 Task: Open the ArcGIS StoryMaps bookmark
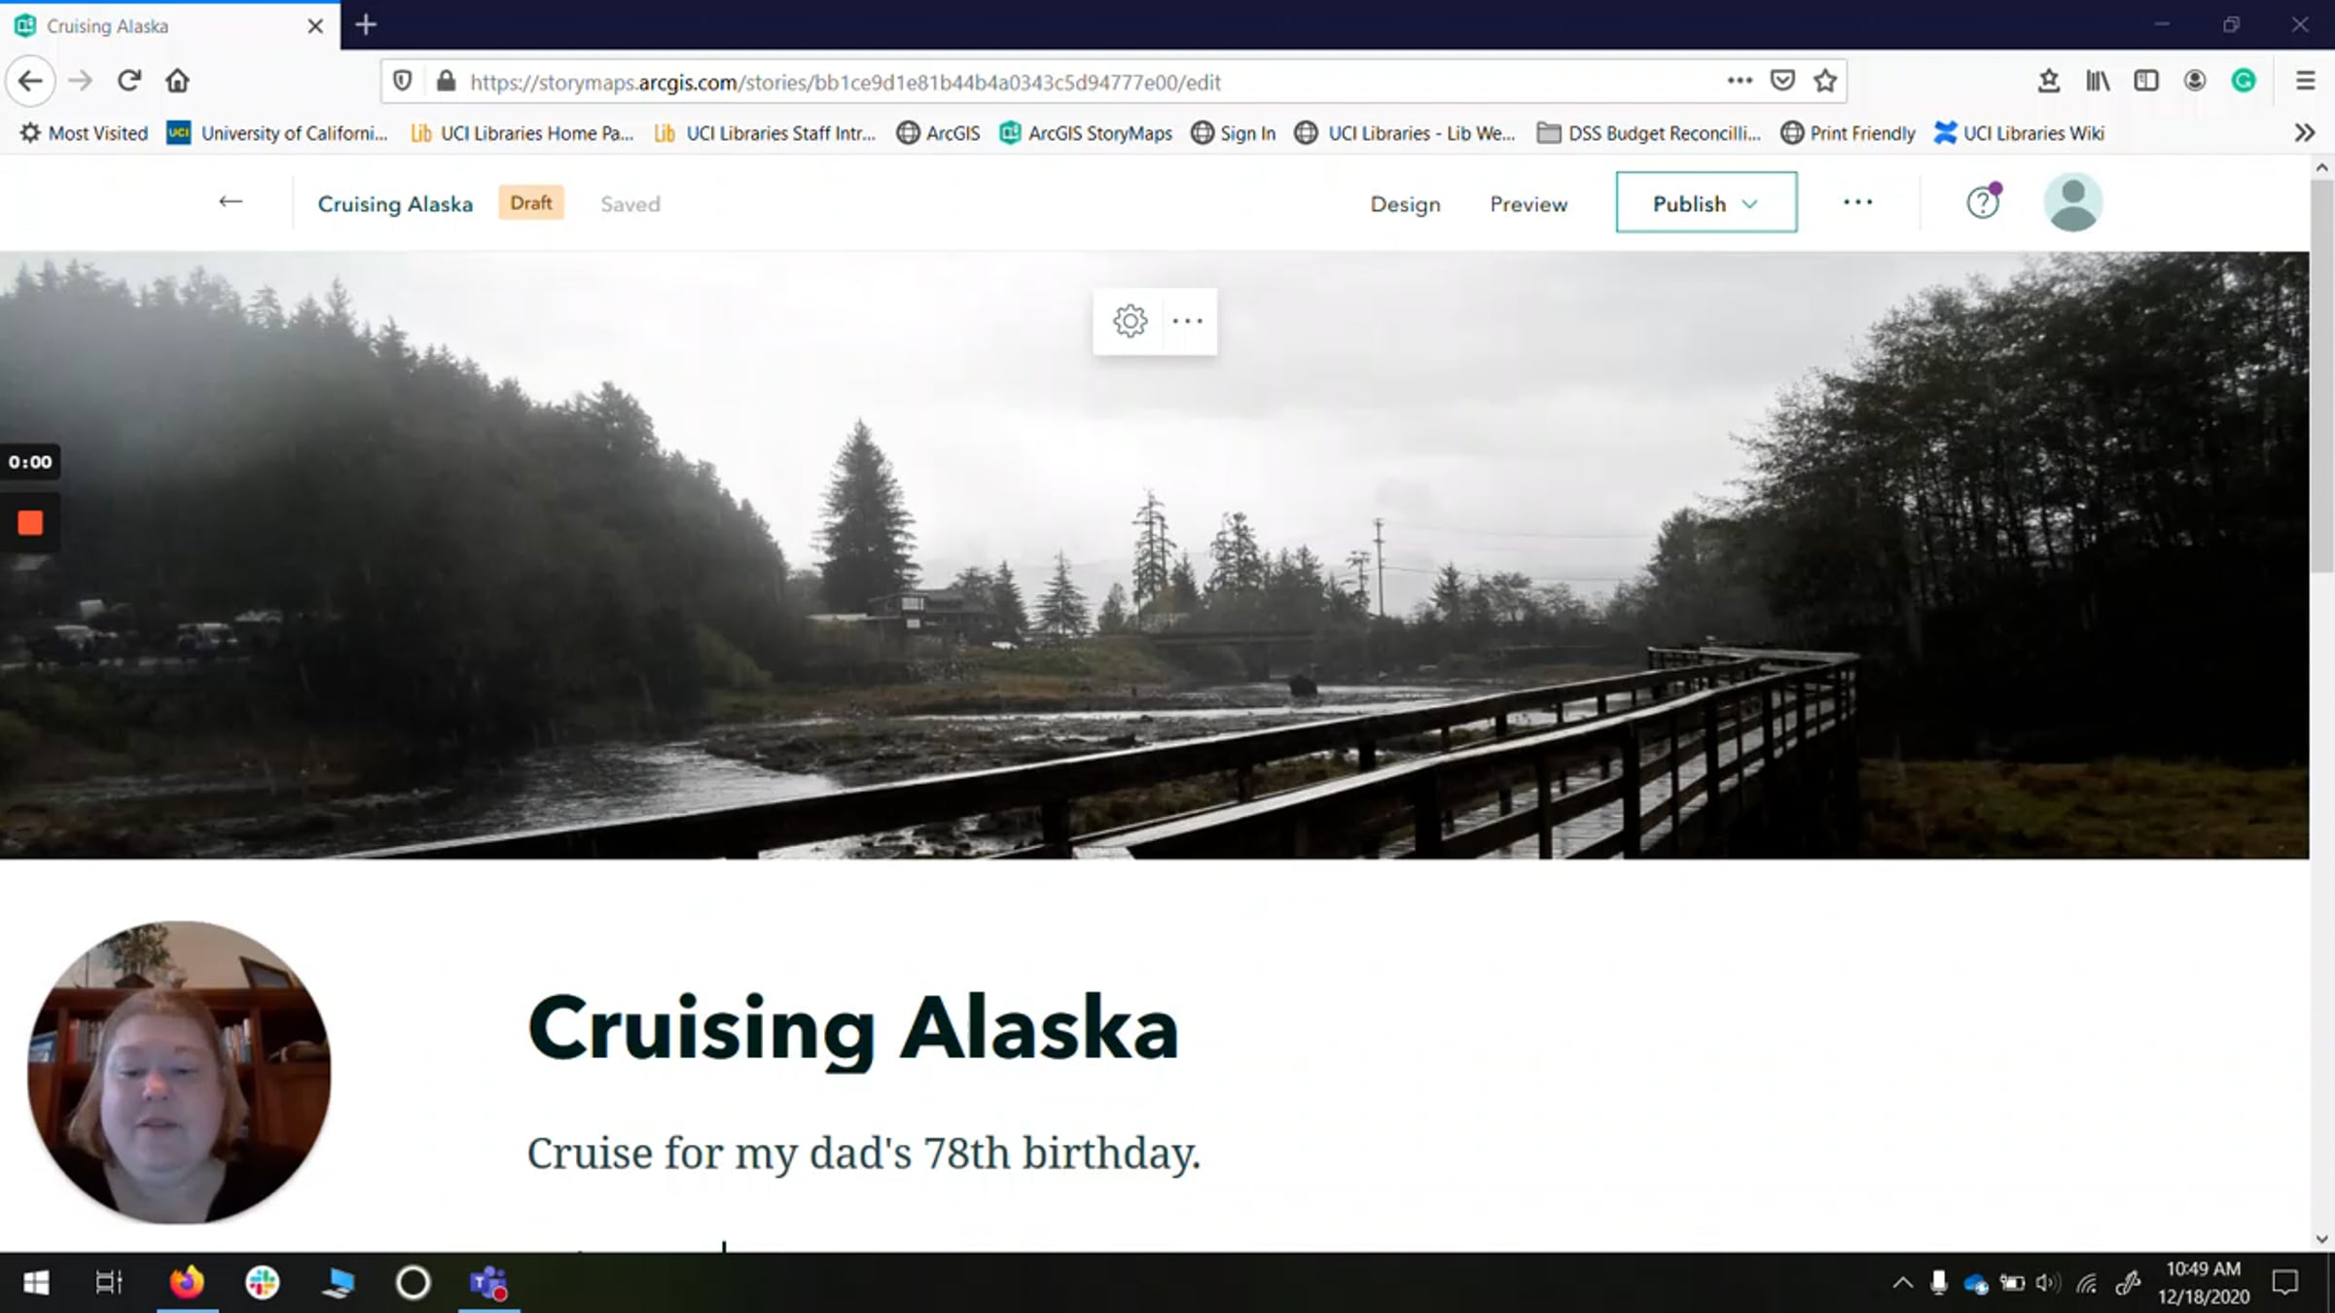tap(1087, 133)
